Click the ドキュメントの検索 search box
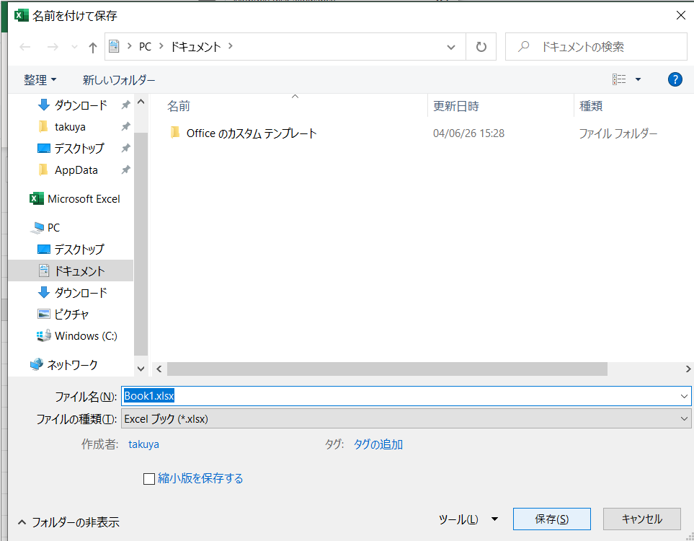This screenshot has height=541, width=694. point(596,46)
